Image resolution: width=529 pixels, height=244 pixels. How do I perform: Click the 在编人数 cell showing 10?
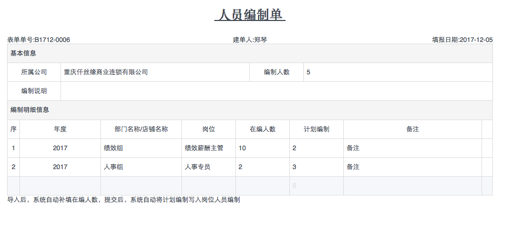click(262, 148)
